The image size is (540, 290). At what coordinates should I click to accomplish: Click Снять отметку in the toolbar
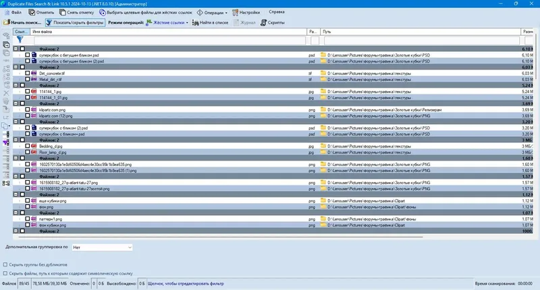pyautogui.click(x=76, y=12)
